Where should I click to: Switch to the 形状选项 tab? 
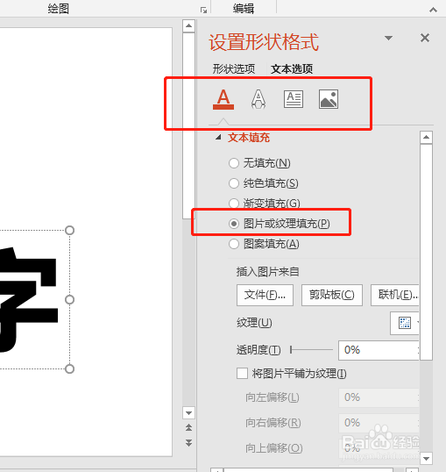click(234, 69)
